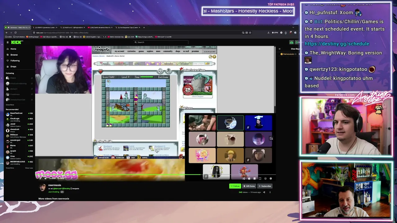Share the video with the share icon

pyautogui.click(x=264, y=192)
